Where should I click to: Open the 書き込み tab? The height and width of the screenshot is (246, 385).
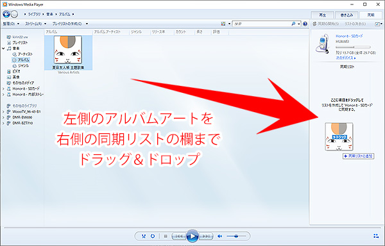pos(346,15)
